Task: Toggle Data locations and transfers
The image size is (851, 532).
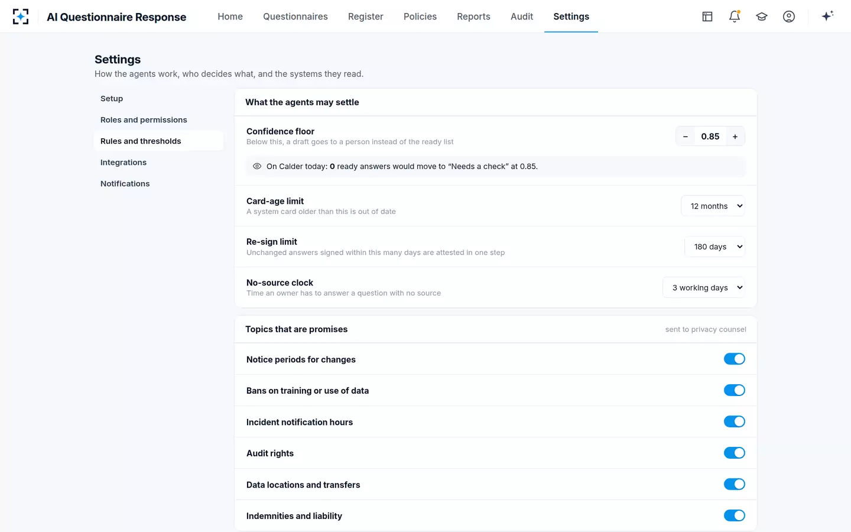Action: pos(735,484)
